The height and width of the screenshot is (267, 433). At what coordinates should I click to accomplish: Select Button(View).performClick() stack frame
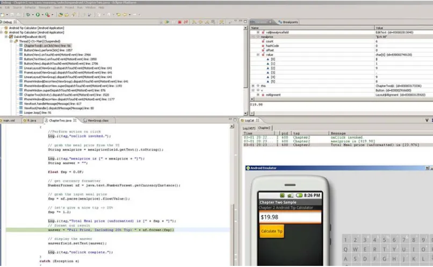click(48, 50)
